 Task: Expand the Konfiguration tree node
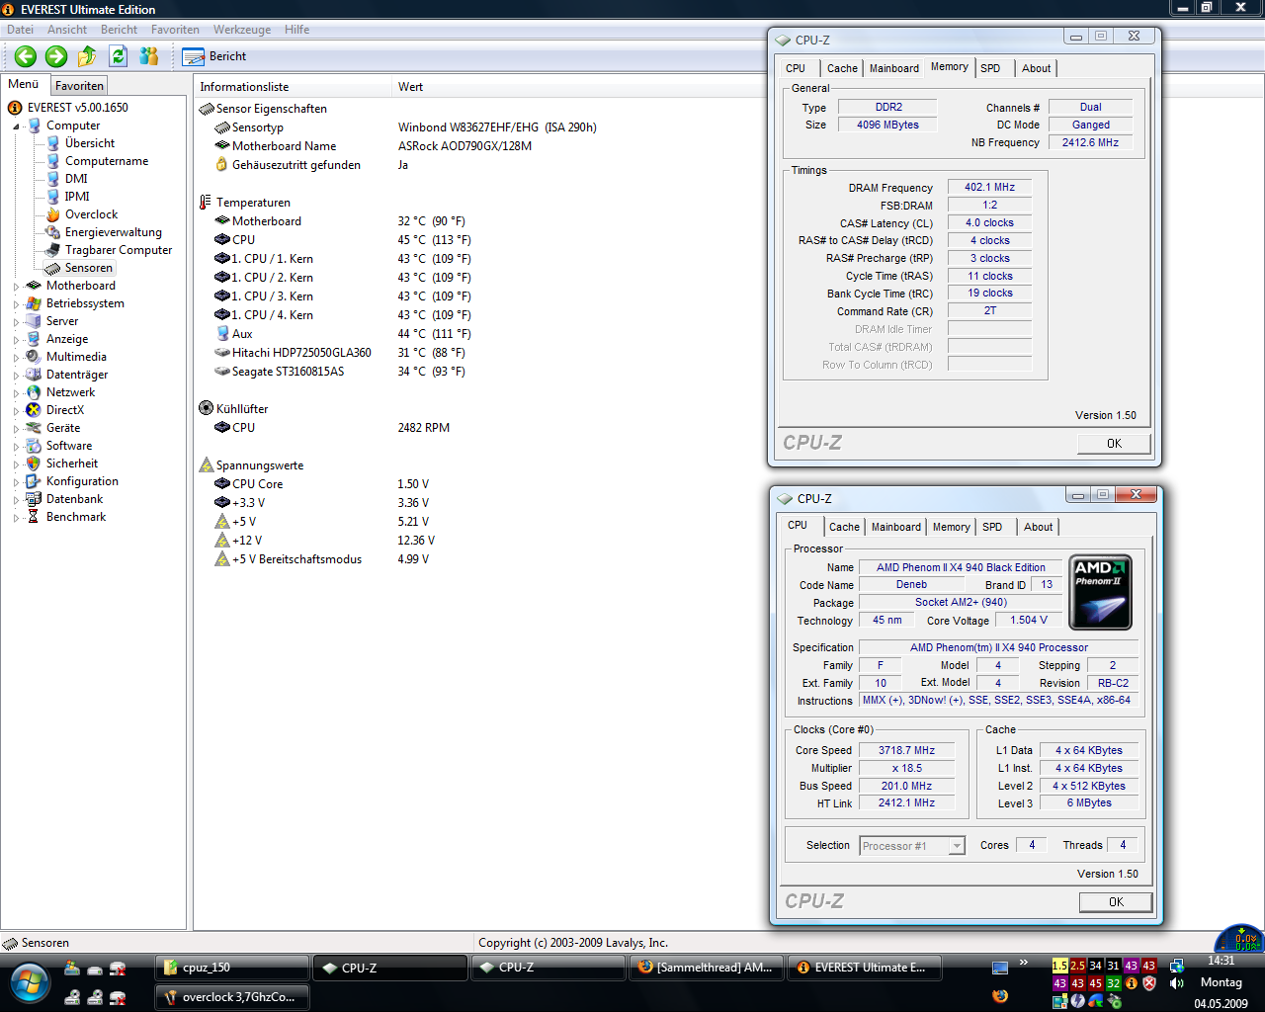[16, 482]
